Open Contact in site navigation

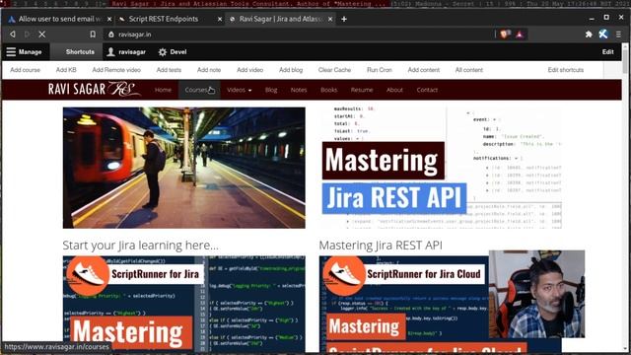click(x=427, y=90)
